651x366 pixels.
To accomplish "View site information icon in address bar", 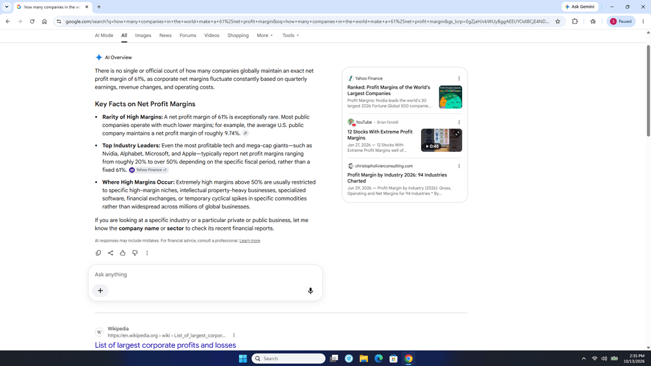I will tap(59, 21).
